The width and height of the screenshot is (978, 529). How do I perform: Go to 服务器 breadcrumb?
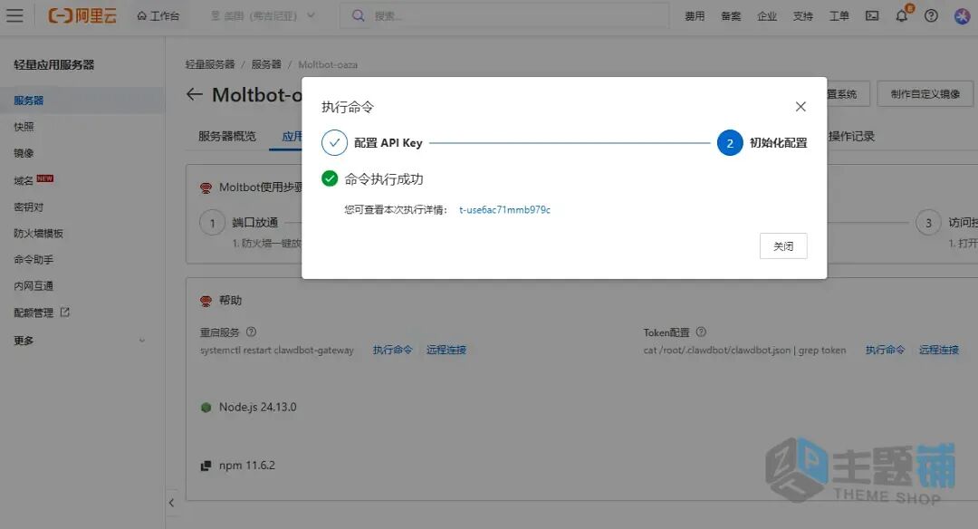pyautogui.click(x=265, y=64)
